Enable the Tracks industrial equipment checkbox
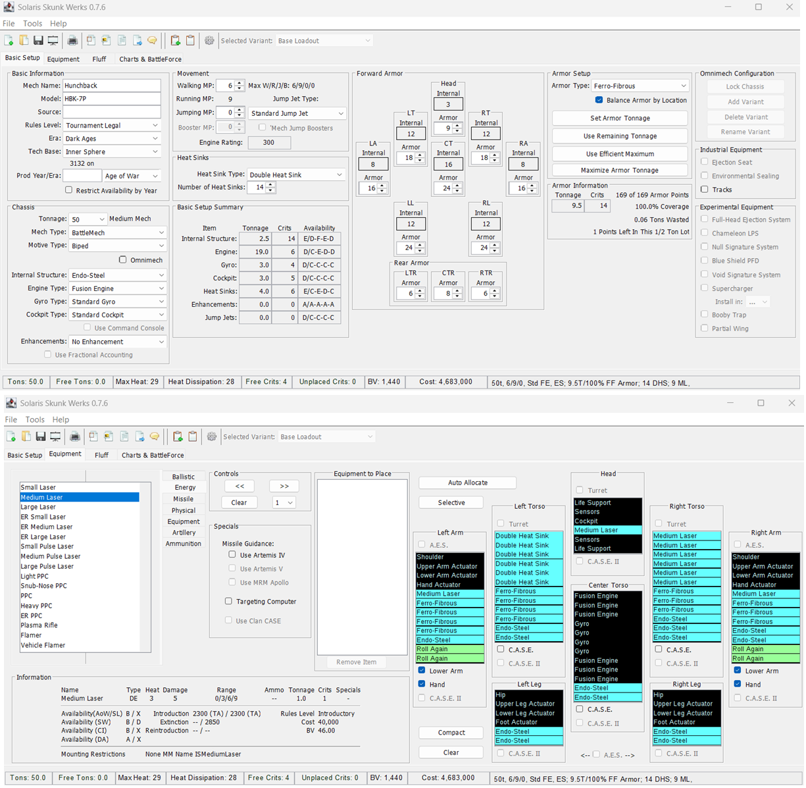 tap(705, 190)
